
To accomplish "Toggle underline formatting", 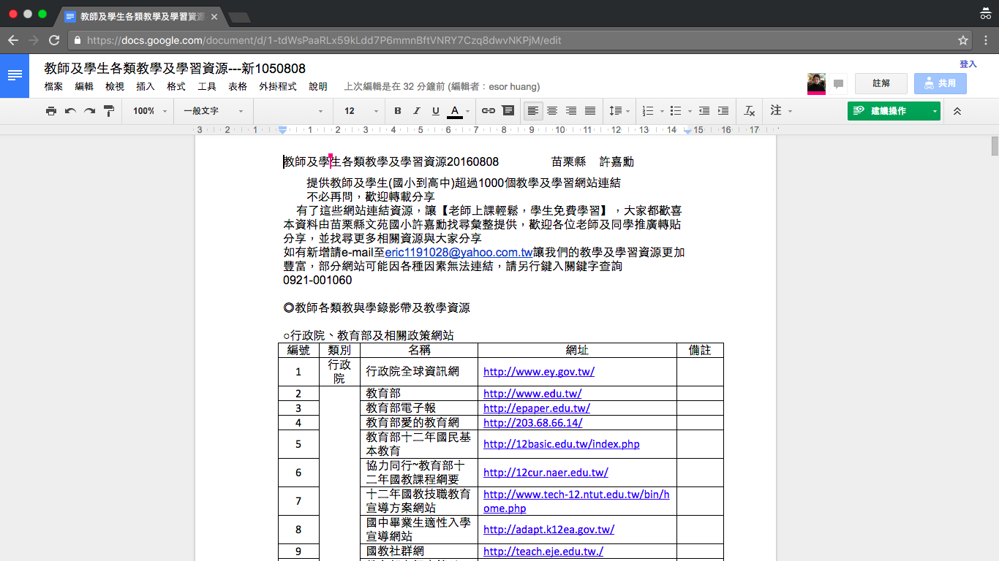I will pyautogui.click(x=436, y=111).
